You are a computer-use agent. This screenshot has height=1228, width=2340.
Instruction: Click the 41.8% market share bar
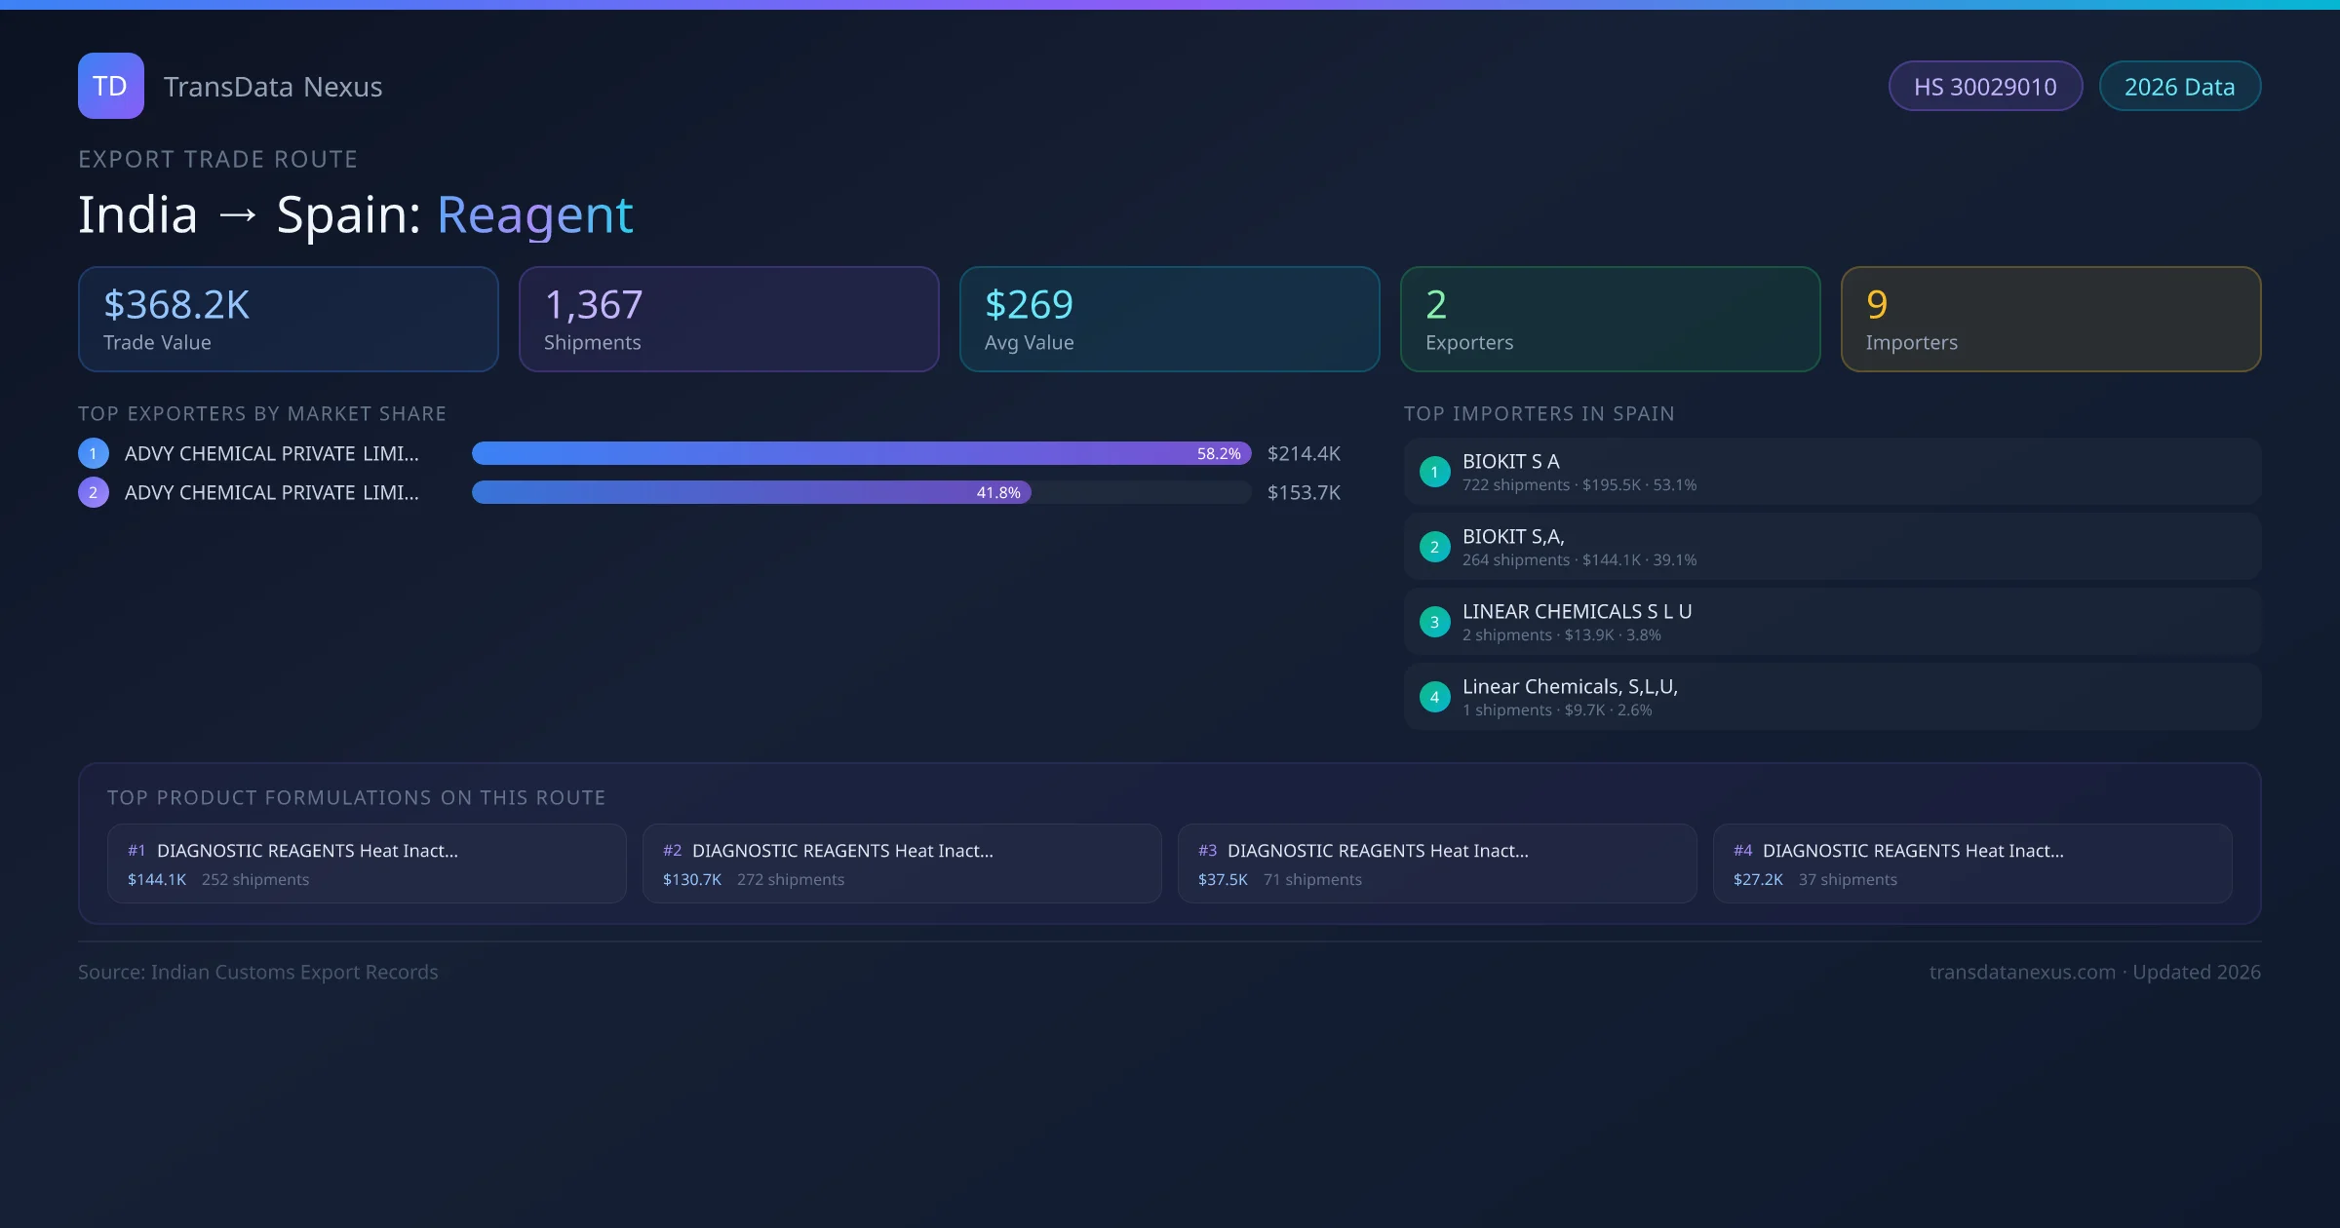point(751,492)
